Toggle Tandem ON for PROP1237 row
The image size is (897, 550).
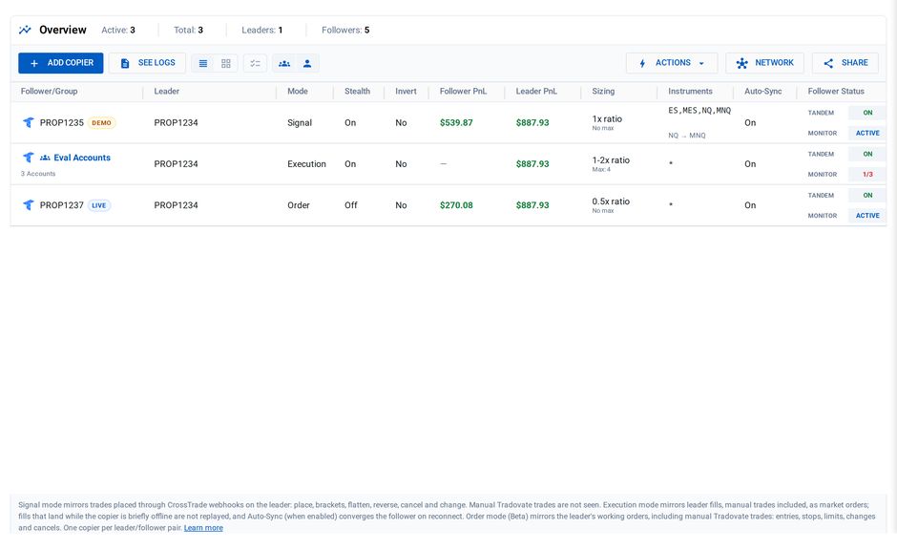[867, 195]
